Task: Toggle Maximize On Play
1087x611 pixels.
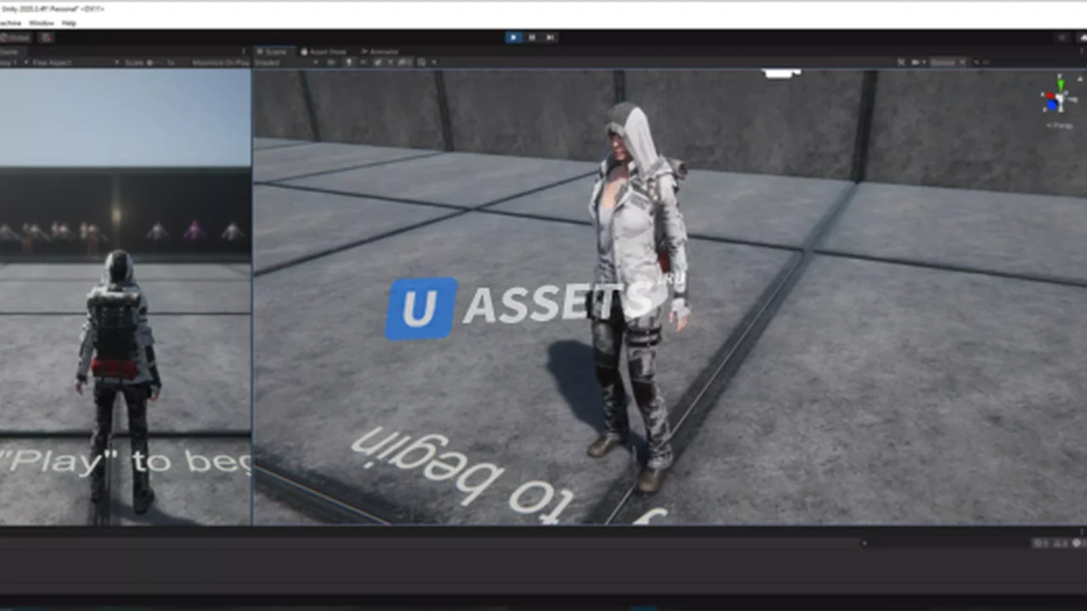Action: click(221, 63)
